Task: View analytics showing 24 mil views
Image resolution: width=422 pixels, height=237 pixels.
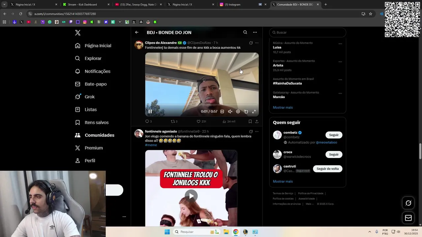Action: point(229,121)
